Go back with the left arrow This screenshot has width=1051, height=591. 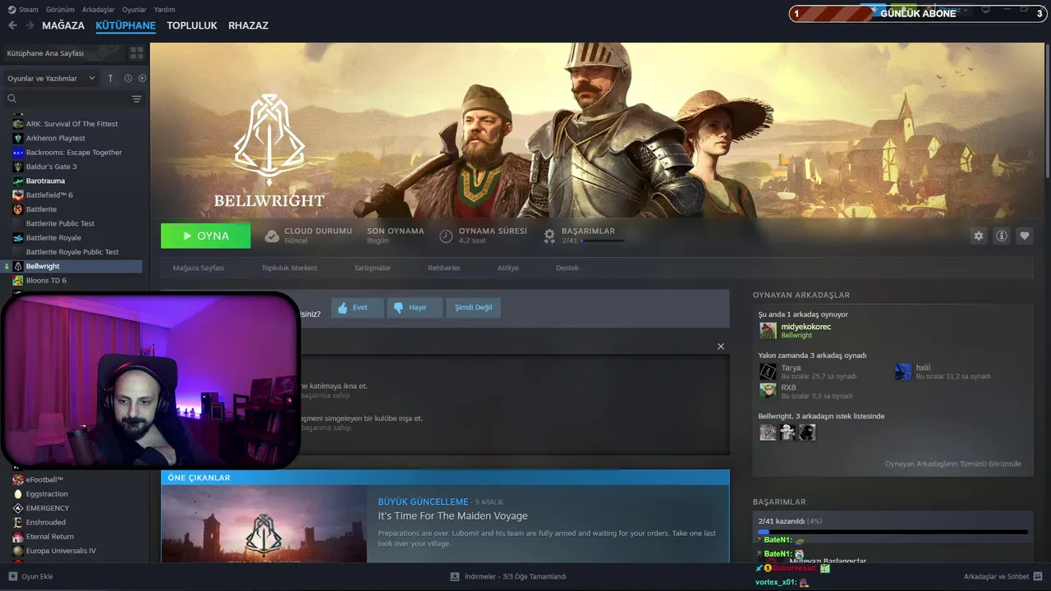point(12,25)
